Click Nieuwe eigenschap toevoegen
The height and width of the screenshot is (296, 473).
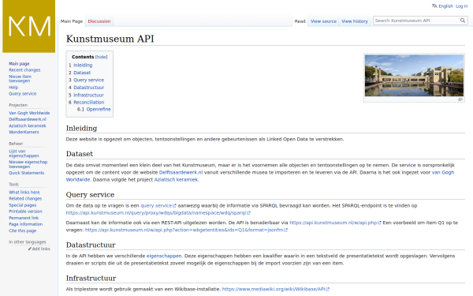point(28,164)
